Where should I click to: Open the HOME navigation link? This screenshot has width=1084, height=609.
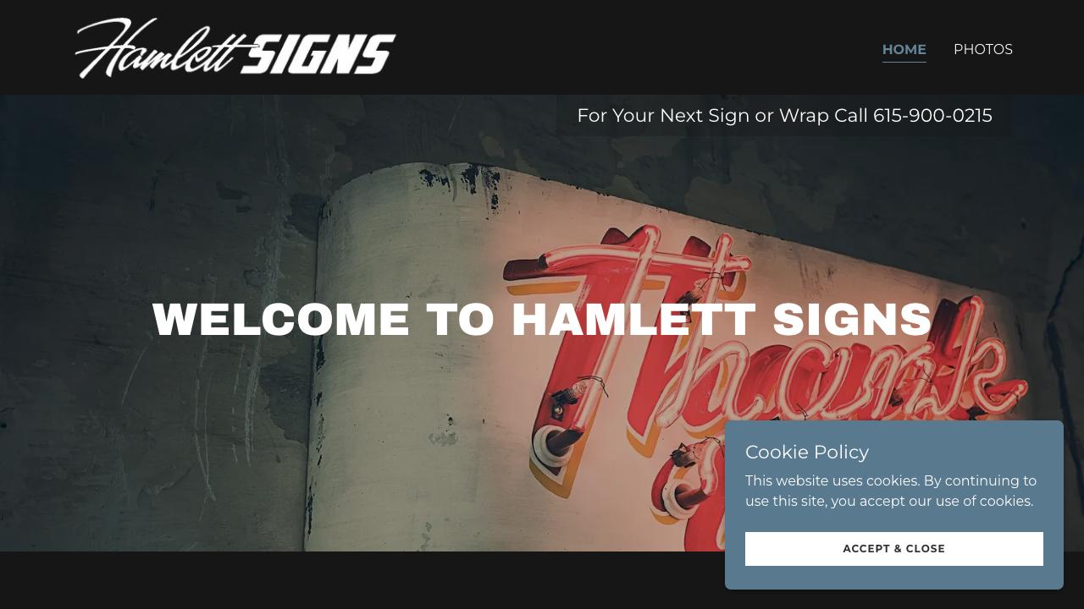(904, 49)
